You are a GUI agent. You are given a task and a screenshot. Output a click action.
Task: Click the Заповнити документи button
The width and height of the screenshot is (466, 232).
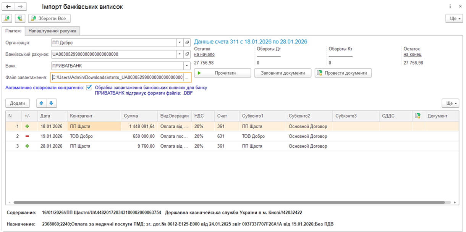(283, 73)
